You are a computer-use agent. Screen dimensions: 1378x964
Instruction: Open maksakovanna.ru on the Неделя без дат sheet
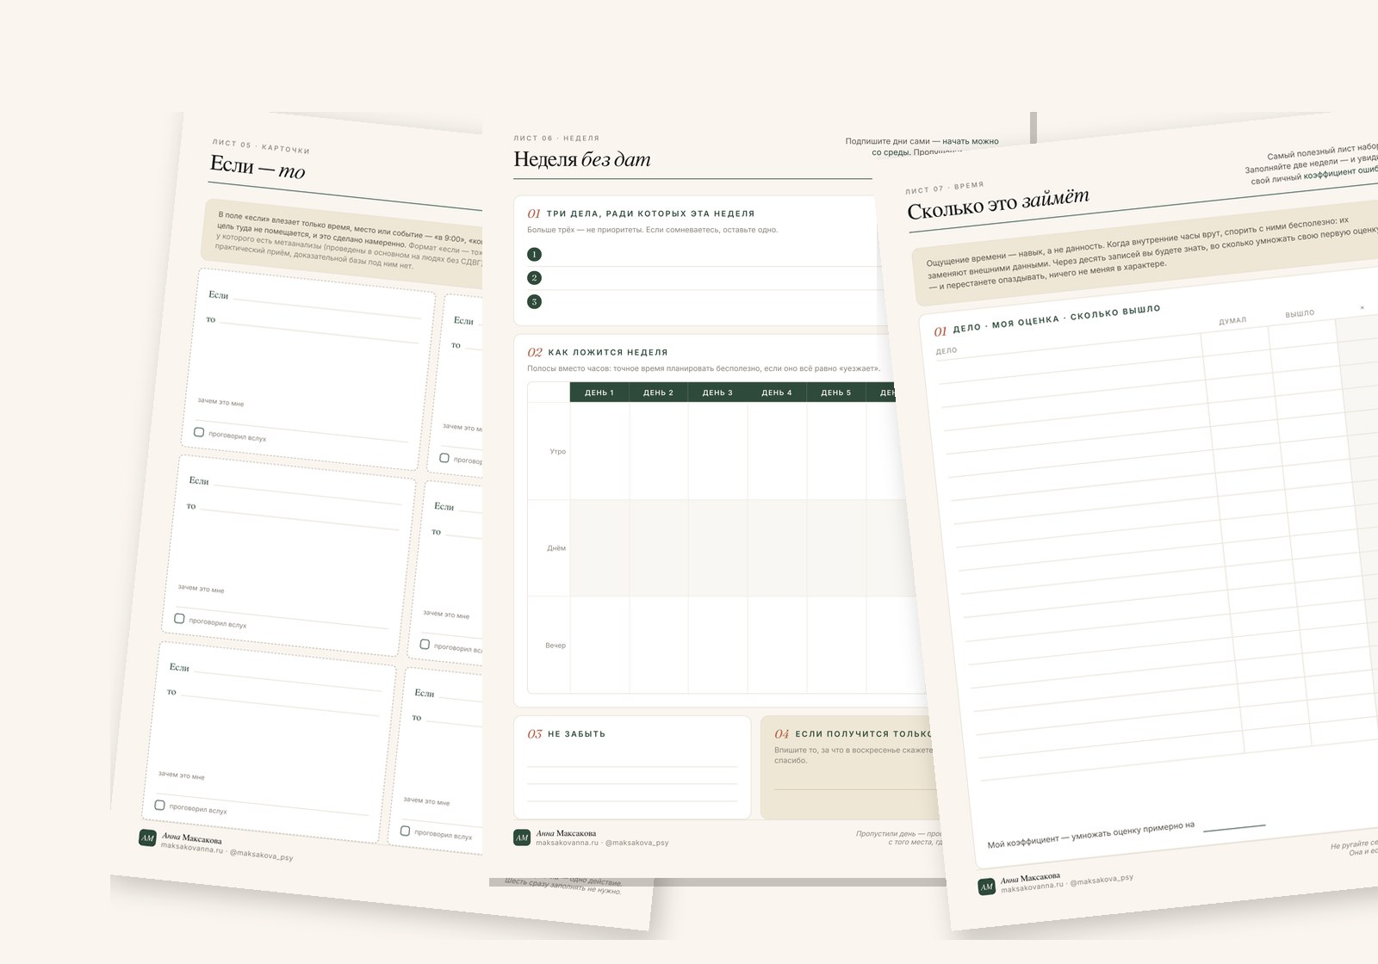567,843
